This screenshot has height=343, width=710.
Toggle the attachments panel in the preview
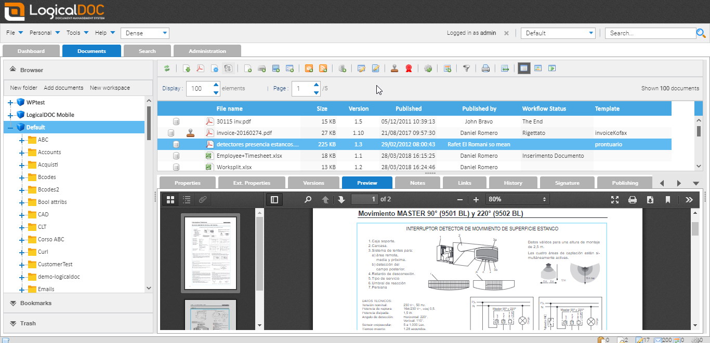pyautogui.click(x=202, y=199)
